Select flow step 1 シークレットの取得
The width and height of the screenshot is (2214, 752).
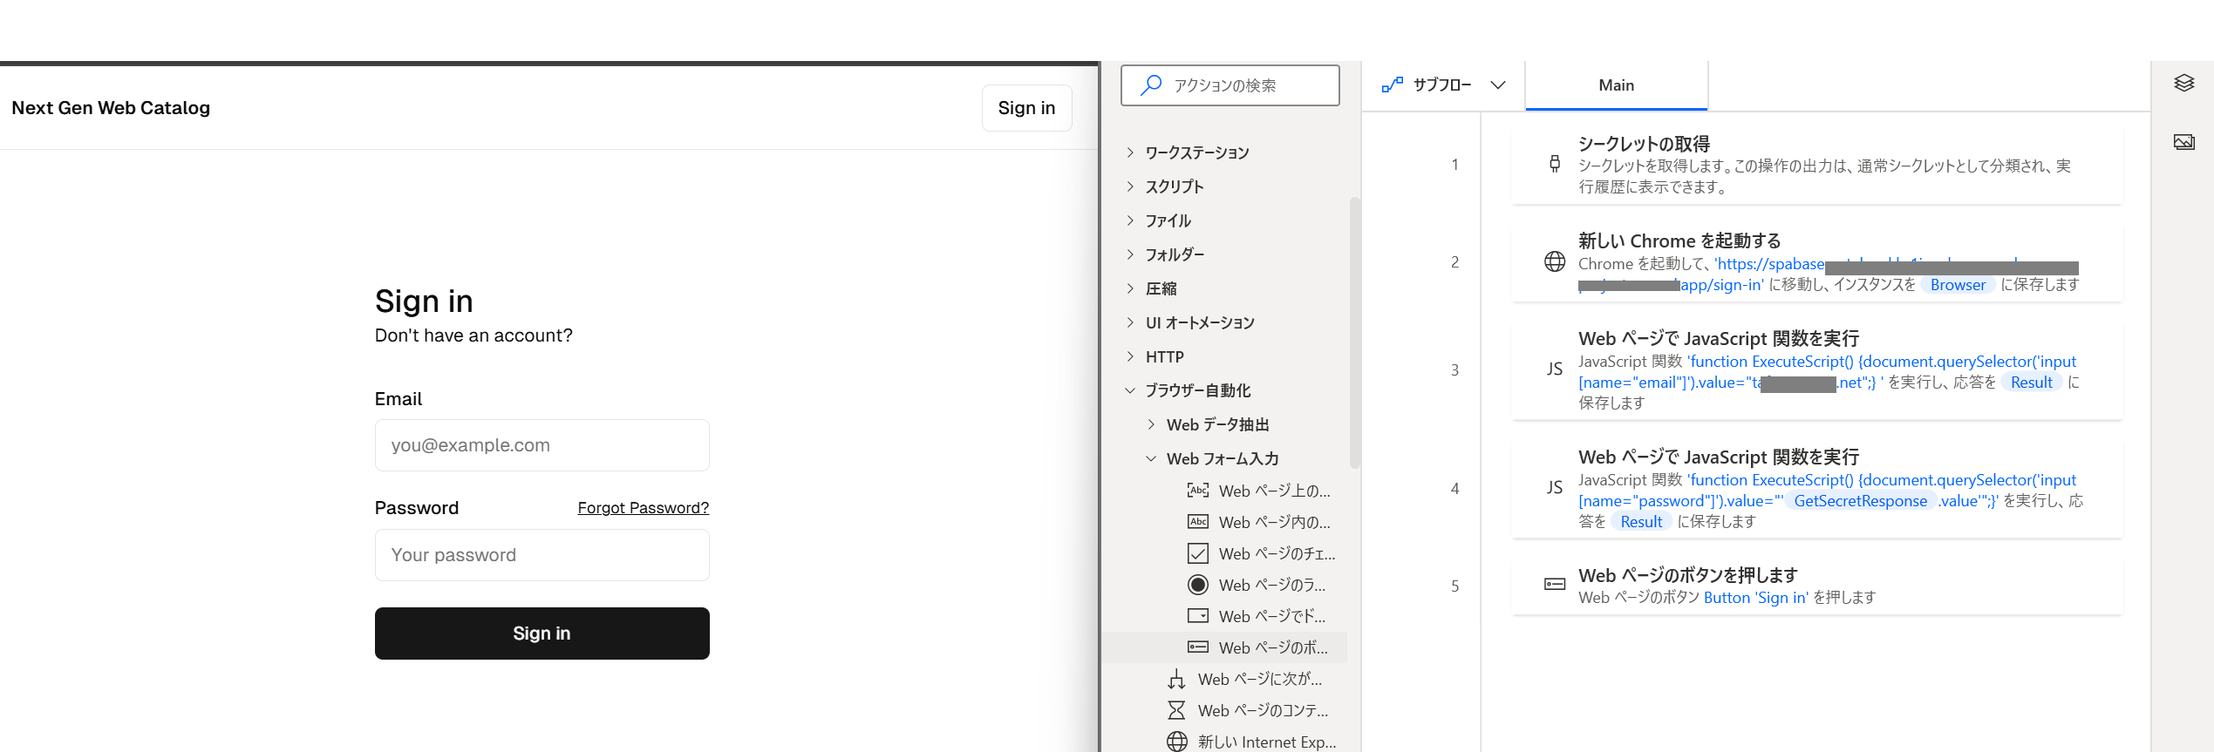[1816, 164]
